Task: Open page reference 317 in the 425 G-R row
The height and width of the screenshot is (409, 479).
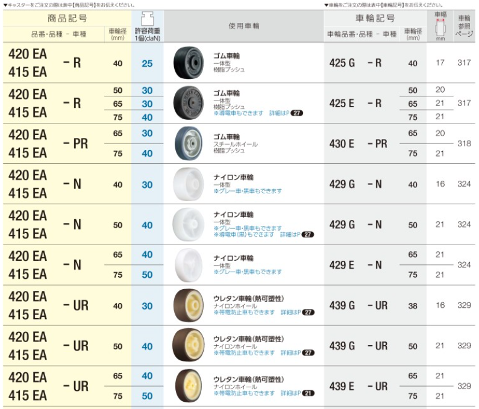Action: pos(463,63)
